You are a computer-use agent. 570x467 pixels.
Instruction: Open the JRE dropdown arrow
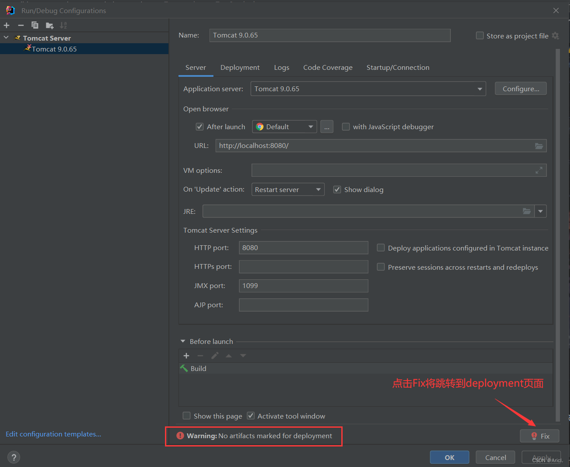541,211
